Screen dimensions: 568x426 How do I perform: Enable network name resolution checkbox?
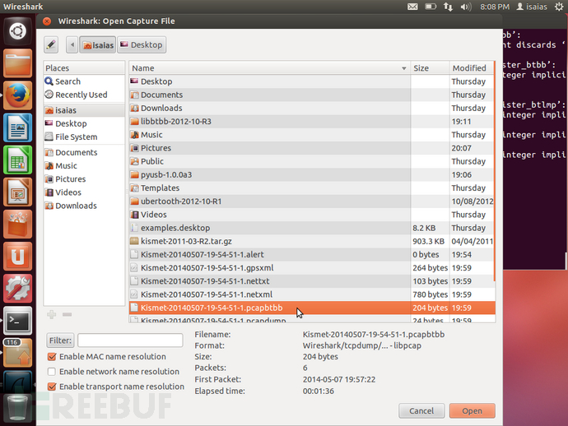point(52,372)
